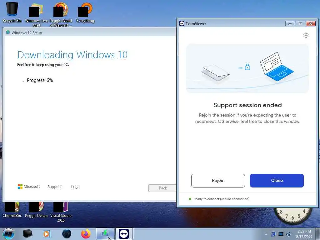Minimize the TeamViewer window
The height and width of the screenshot is (240, 320).
pyautogui.click(x=290, y=24)
